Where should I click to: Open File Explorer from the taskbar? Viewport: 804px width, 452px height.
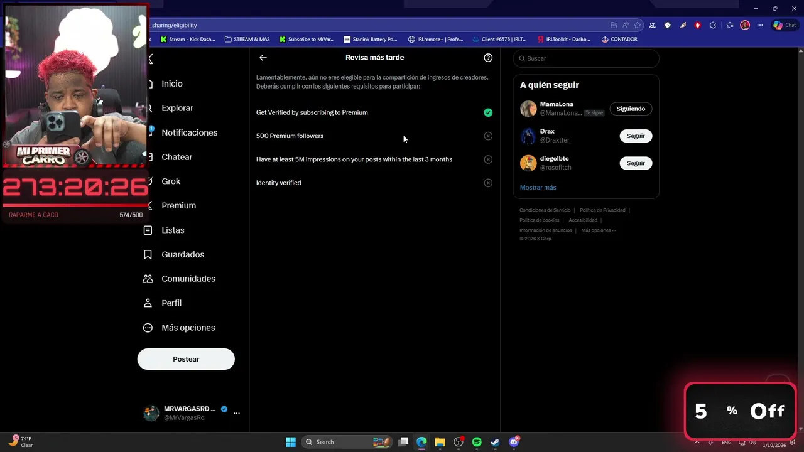pyautogui.click(x=440, y=442)
